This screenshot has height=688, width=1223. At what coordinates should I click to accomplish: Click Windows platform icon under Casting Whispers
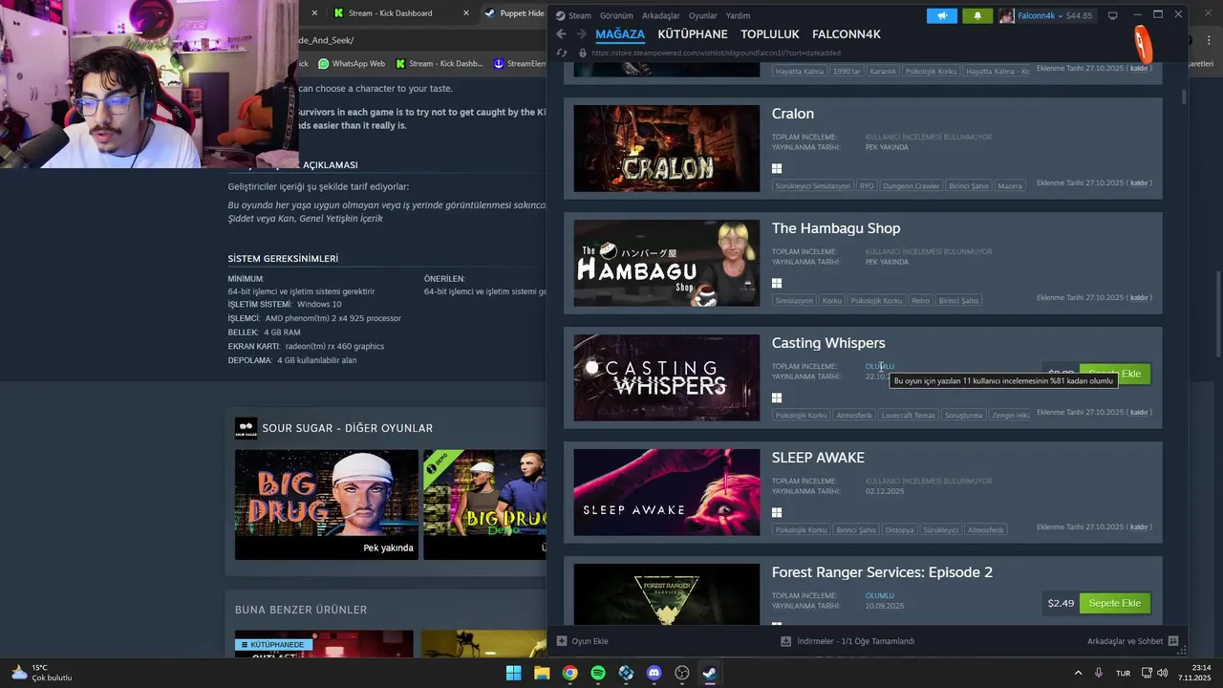pos(777,398)
